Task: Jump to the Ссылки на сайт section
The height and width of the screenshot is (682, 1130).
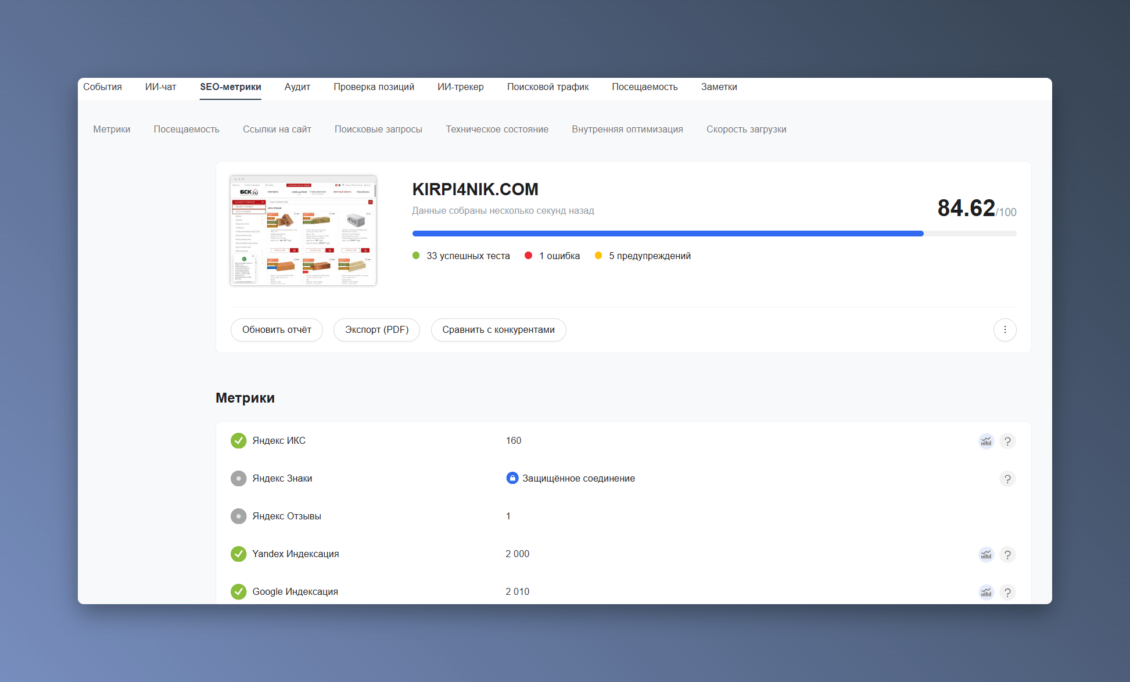Action: pyautogui.click(x=277, y=130)
